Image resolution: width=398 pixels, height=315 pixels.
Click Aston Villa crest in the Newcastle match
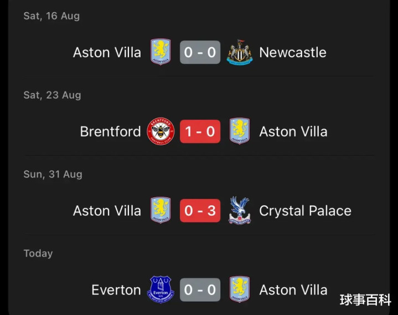tap(161, 52)
